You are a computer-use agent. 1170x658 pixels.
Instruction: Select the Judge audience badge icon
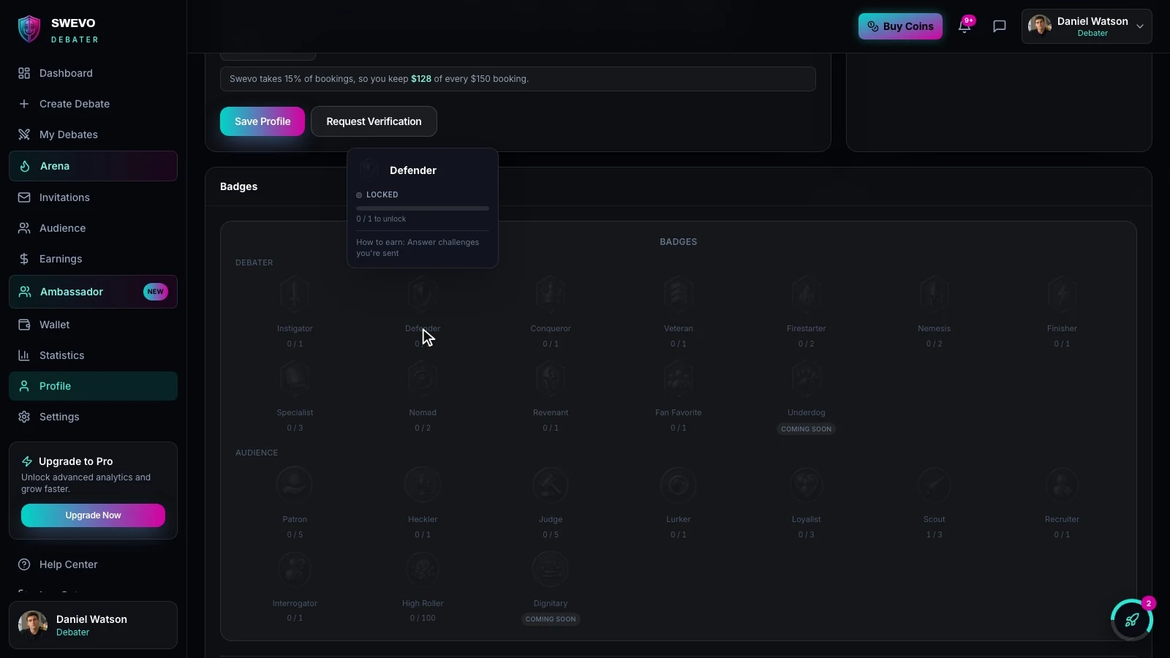coord(551,485)
